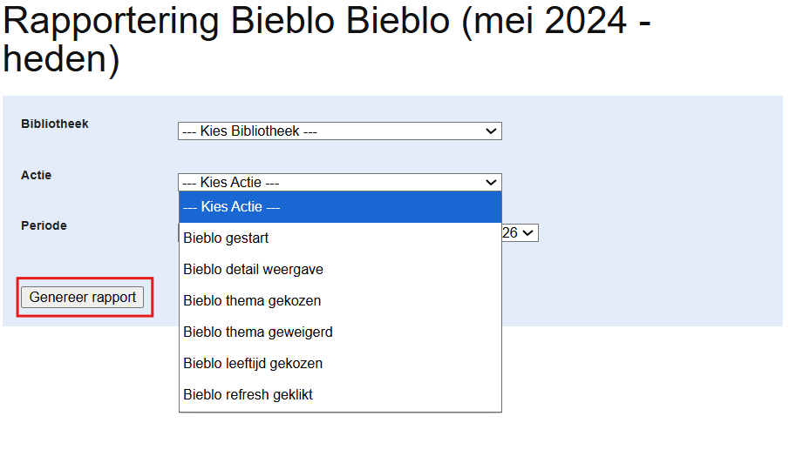
Task: Open the Periode dropdown ending in 26
Action: (520, 233)
